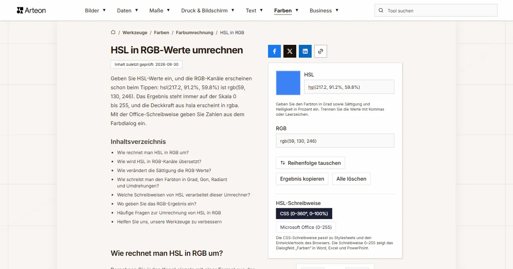Click the swap arrows icon in Reihenfolge tauschen

(x=283, y=163)
